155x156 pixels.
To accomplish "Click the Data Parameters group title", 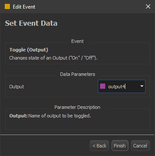I will coord(78,74).
